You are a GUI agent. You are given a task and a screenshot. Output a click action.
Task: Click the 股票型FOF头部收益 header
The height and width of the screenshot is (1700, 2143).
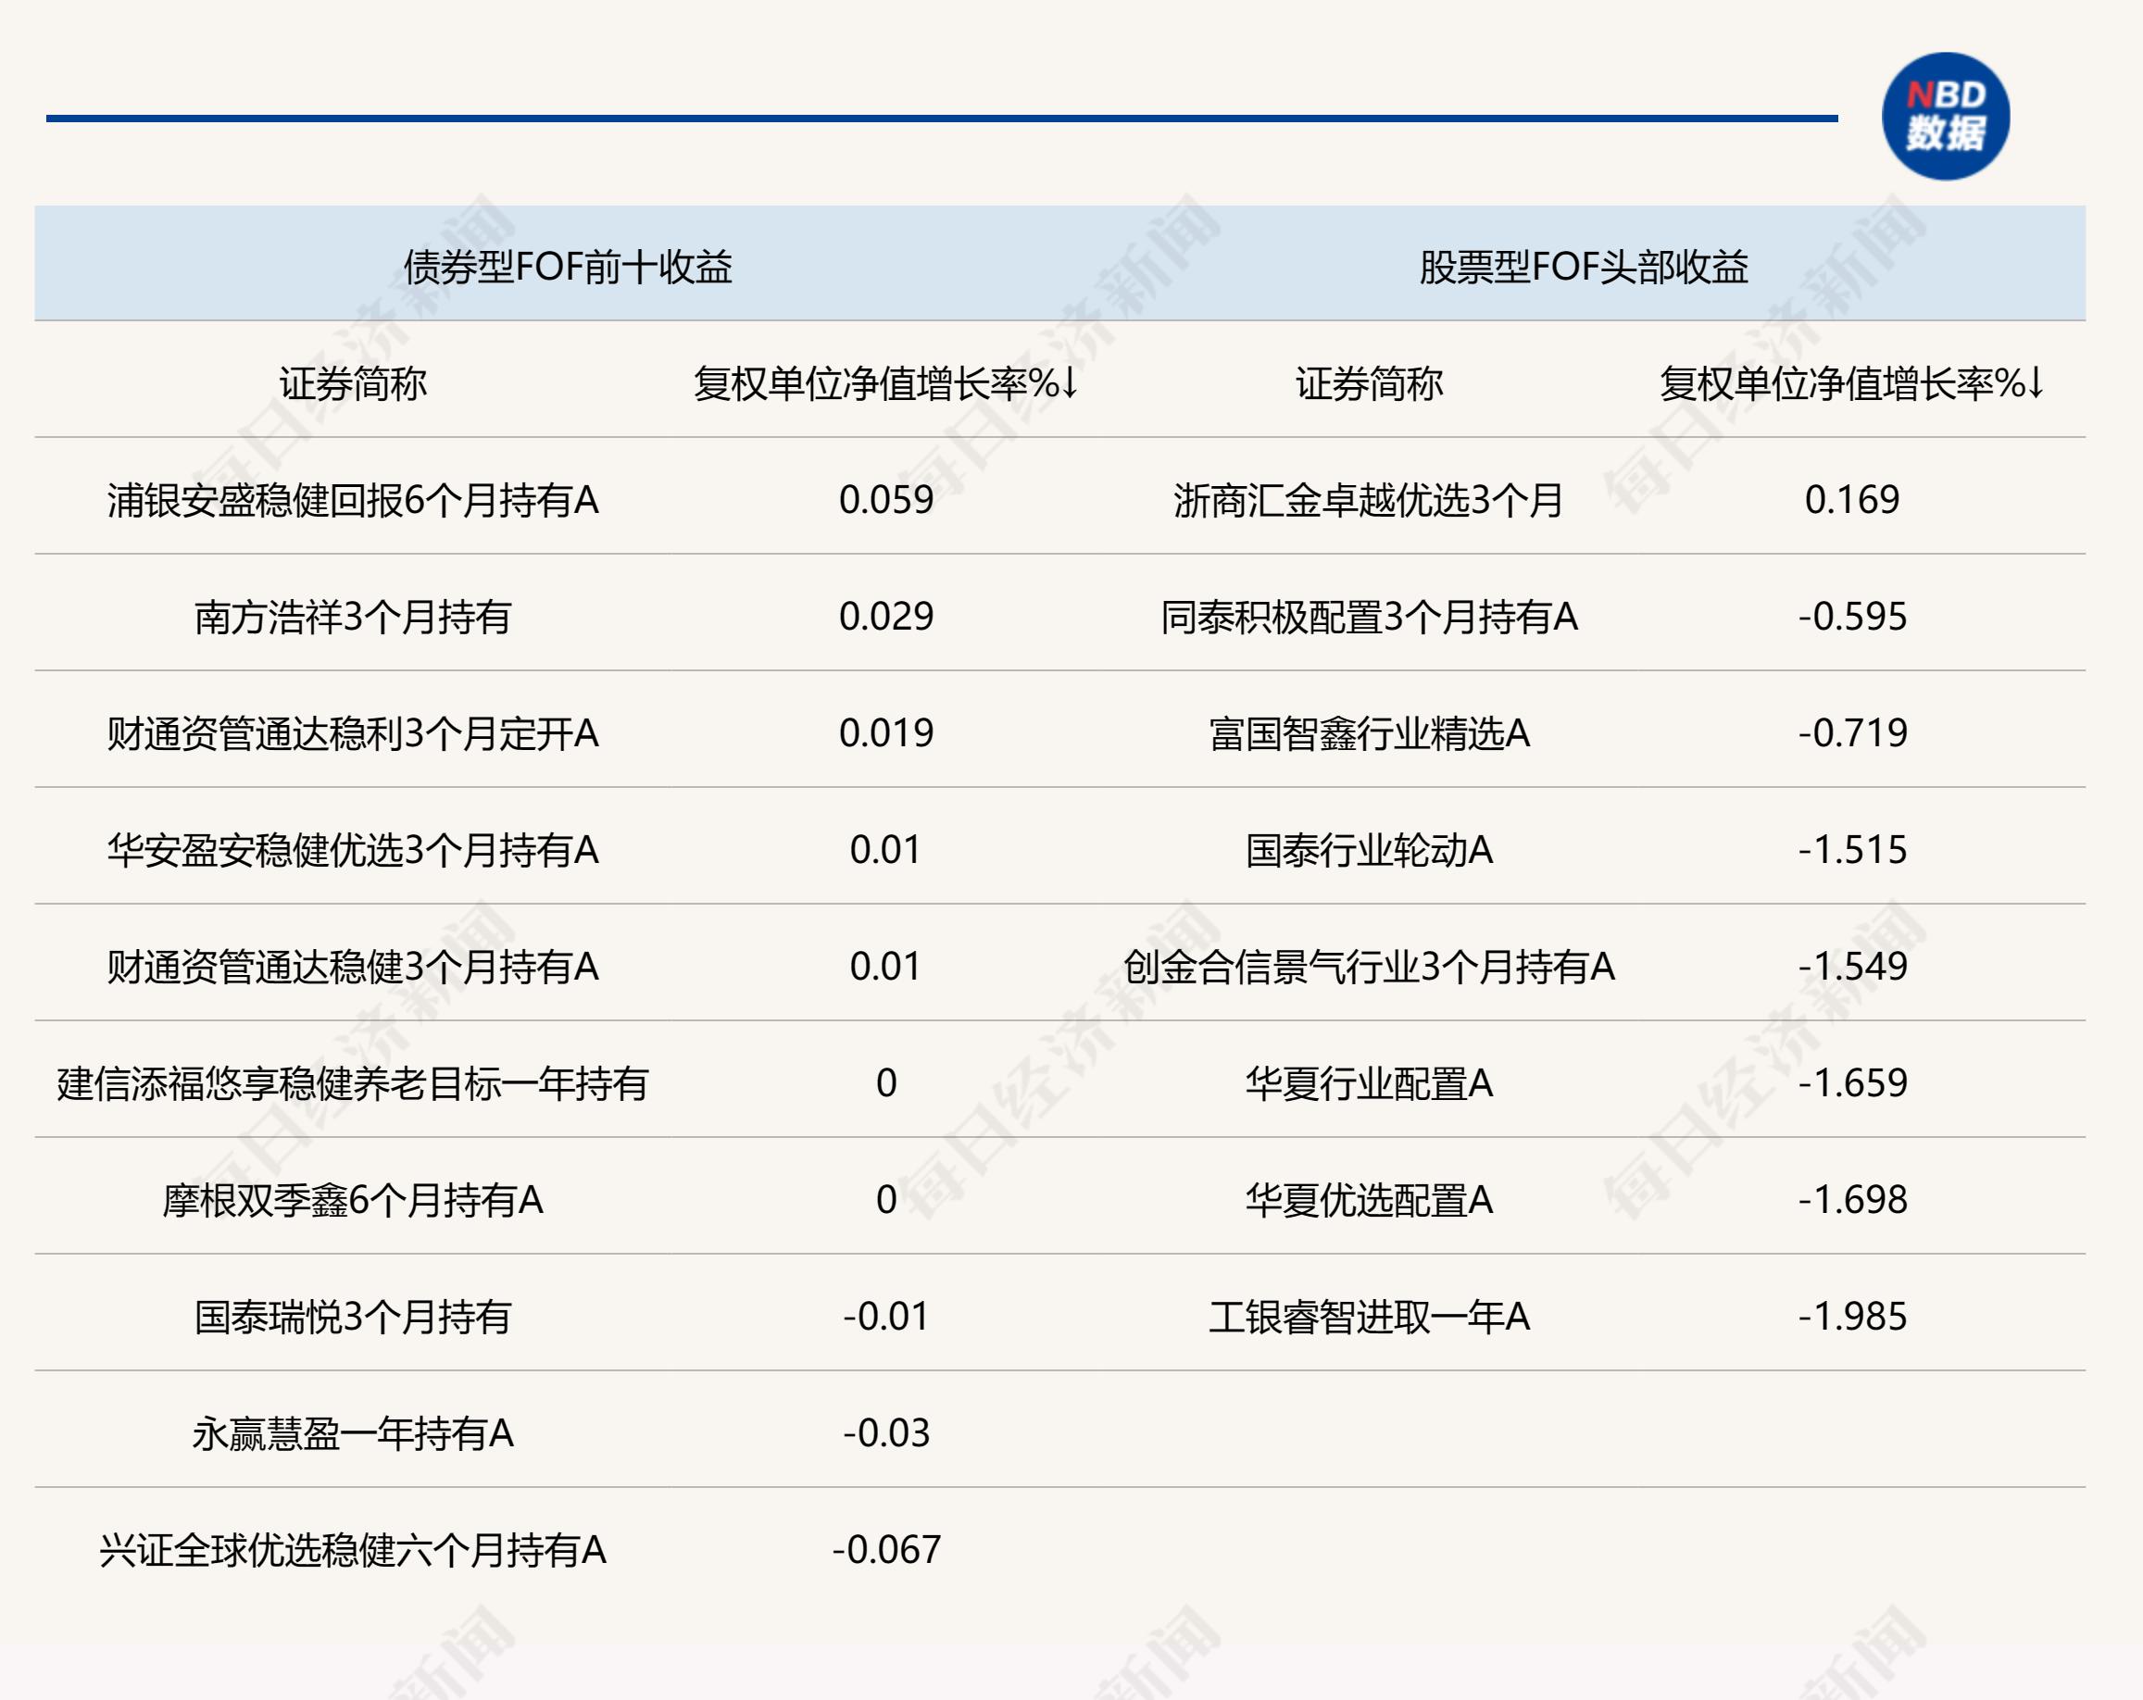(x=1584, y=267)
